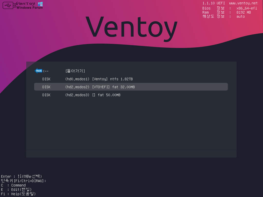Click the Bios 정보 'x86_64-efi' value
The height and width of the screenshot is (197, 263).
(x=247, y=8)
